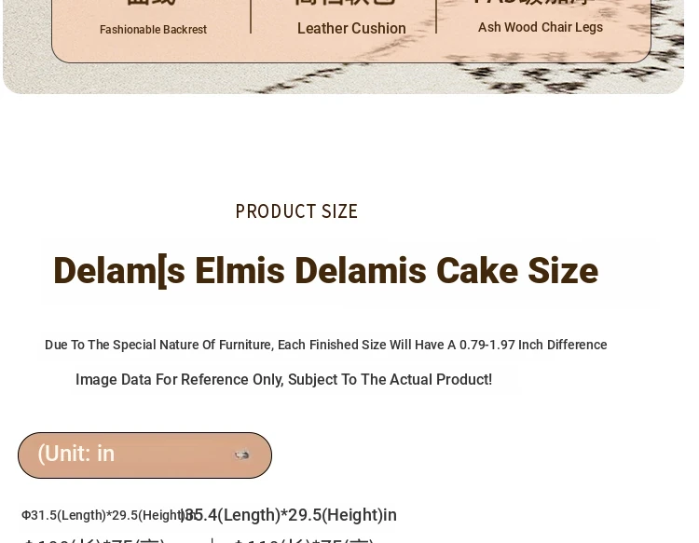Viewport: 699px width, 543px height.
Task: Click the small icon inside Unit pill
Action: tap(242, 455)
